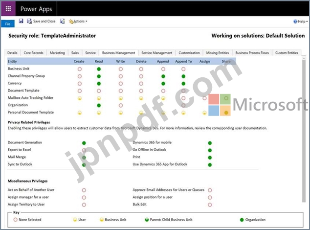The width and height of the screenshot is (310, 230).
Task: Toggle Assign manager for a user
Action: click(84, 198)
